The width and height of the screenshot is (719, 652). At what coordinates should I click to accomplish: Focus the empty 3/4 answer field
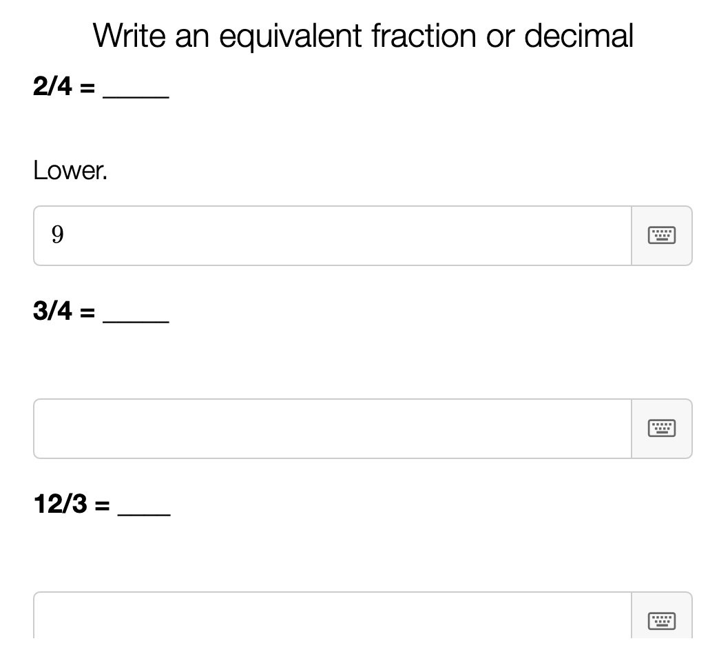click(x=332, y=429)
